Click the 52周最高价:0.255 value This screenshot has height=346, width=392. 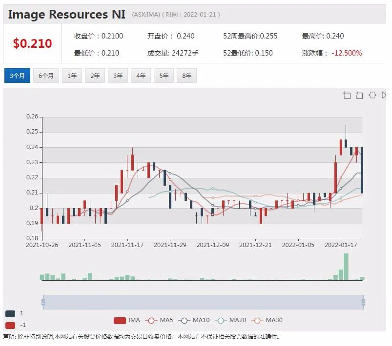250,36
